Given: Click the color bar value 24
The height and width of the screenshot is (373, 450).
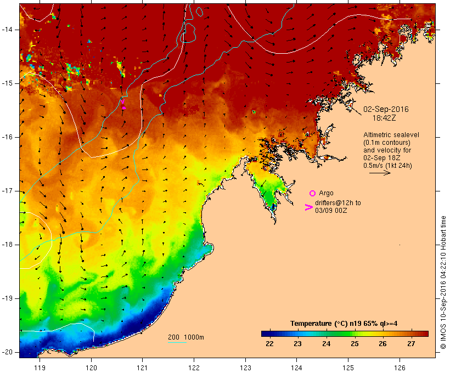Looking at the screenshot, I should 326,344.
